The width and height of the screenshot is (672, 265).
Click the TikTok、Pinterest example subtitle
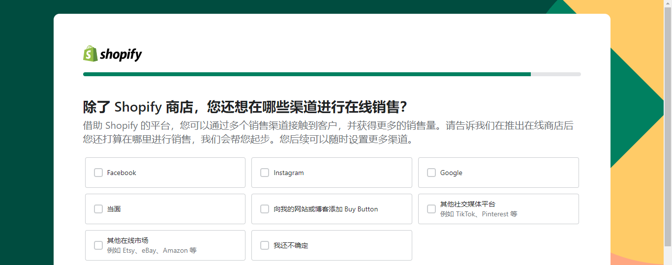pyautogui.click(x=479, y=214)
